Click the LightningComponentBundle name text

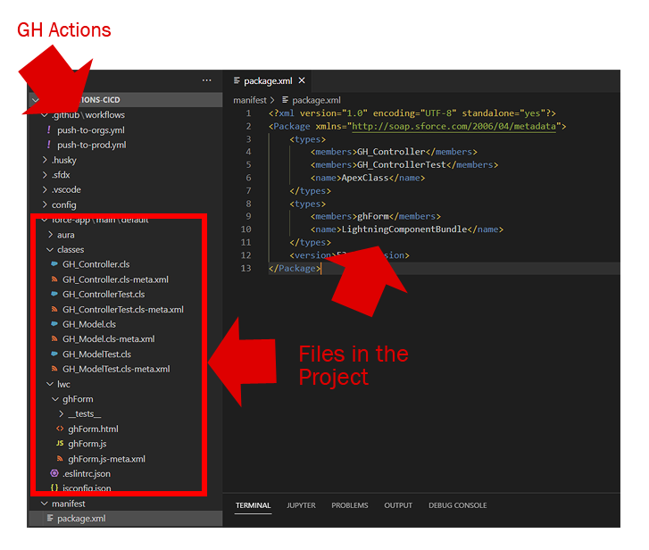(x=404, y=229)
